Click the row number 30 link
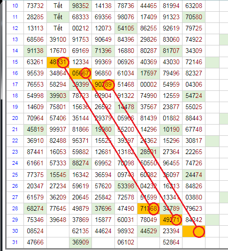228x251 pixels. [x=15, y=231]
